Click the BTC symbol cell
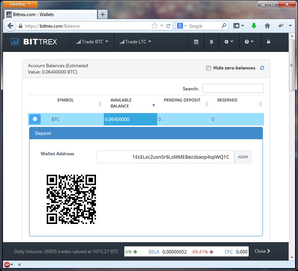Viewport: 298px width, 271px height. point(56,119)
